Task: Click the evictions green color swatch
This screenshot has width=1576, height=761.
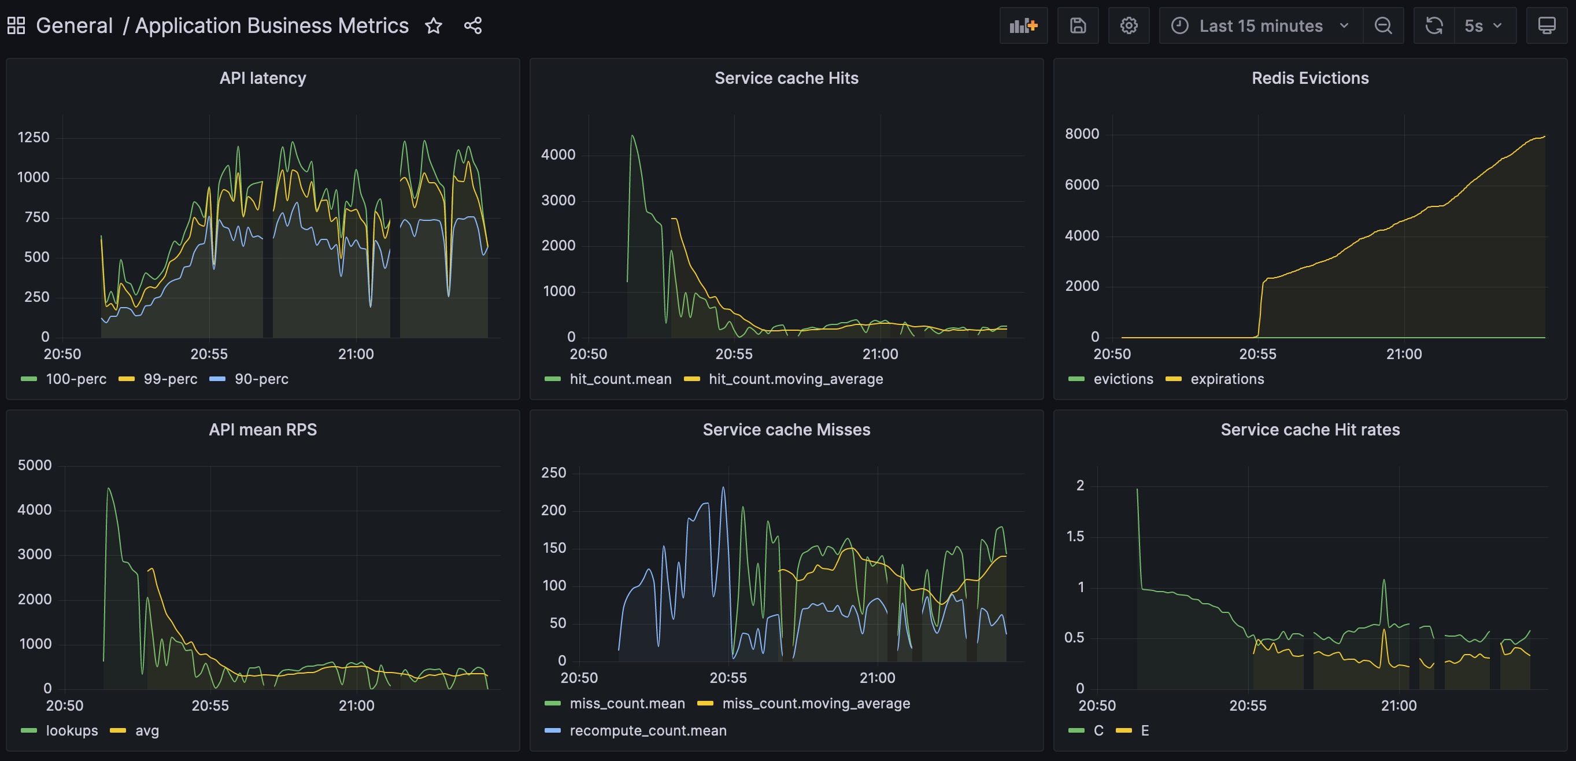Action: coord(1076,379)
